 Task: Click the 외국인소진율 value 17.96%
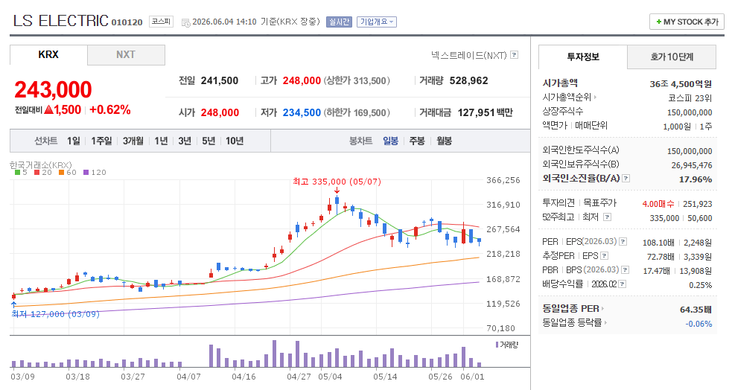click(x=696, y=179)
